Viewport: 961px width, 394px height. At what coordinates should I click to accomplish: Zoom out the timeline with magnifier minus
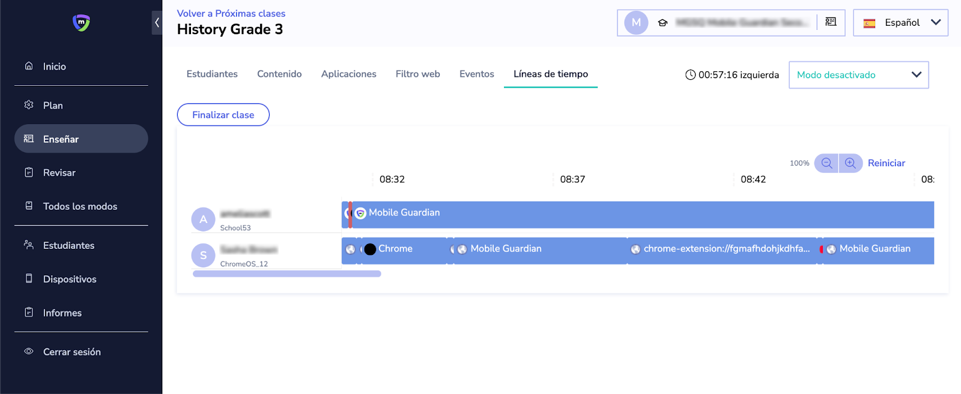tap(826, 163)
